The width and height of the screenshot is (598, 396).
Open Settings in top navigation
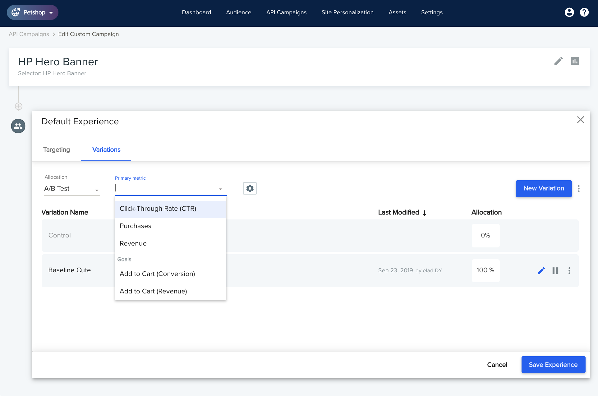click(432, 12)
